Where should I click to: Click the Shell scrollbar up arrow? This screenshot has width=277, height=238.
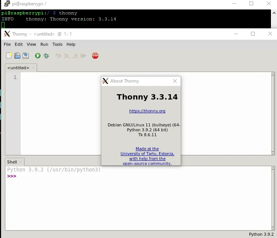[273, 168]
